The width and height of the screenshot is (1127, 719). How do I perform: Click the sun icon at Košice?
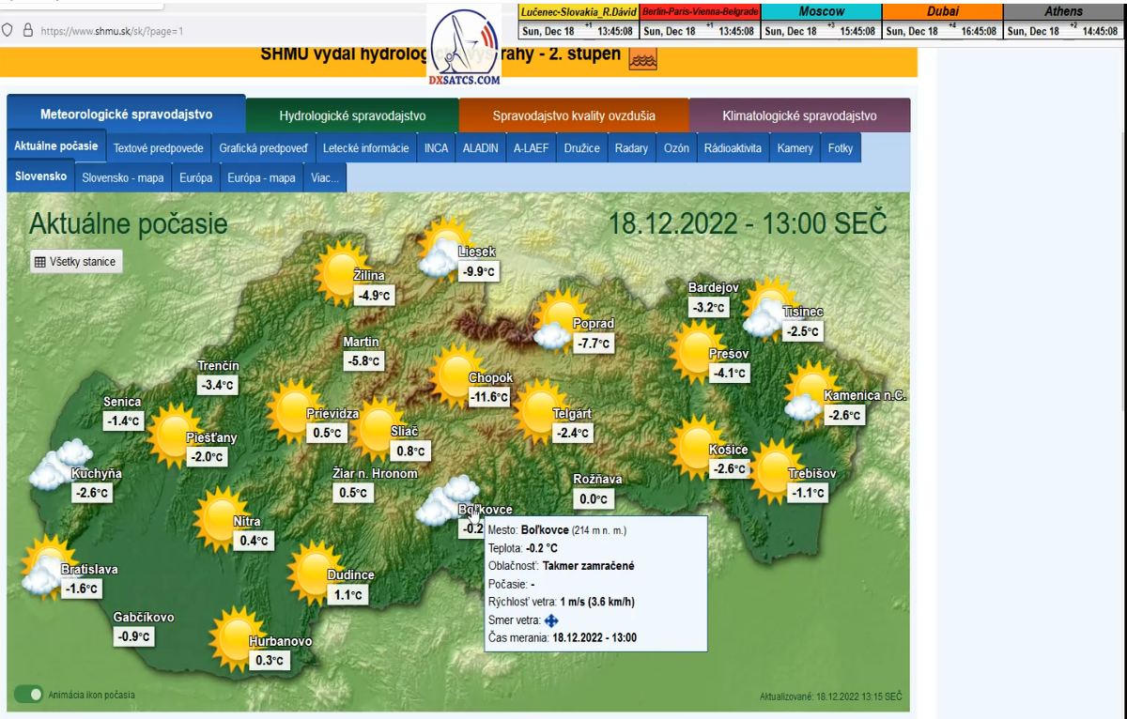click(x=697, y=445)
